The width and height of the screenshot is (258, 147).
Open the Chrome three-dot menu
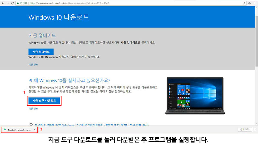click(255, 3)
